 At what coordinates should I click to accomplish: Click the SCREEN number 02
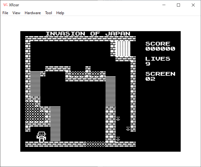150,79
